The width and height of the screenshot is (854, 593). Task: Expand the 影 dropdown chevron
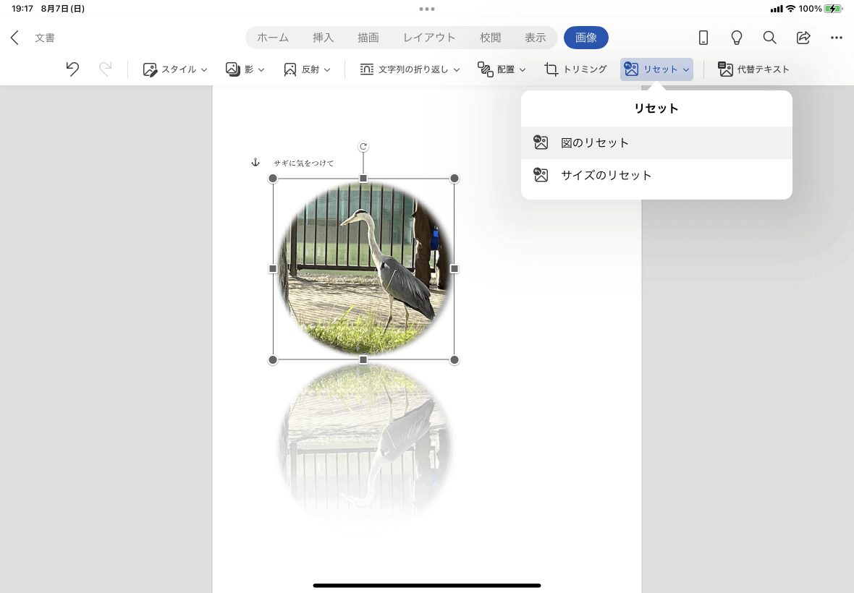[x=261, y=69]
